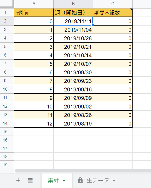The height and width of the screenshot is (188, 151).
Task: Open 集計 tab dropdown arrow
Action: tap(64, 181)
